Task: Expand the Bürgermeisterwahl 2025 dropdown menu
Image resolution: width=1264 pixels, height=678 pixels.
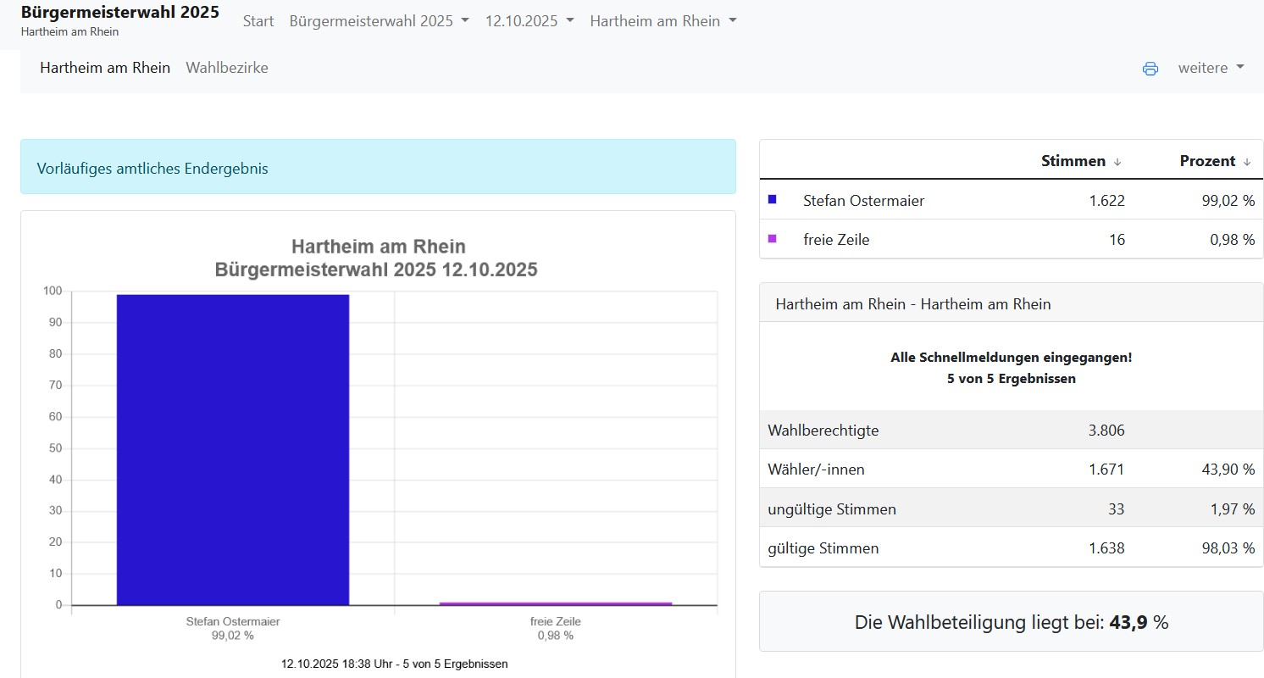Action: point(379,21)
